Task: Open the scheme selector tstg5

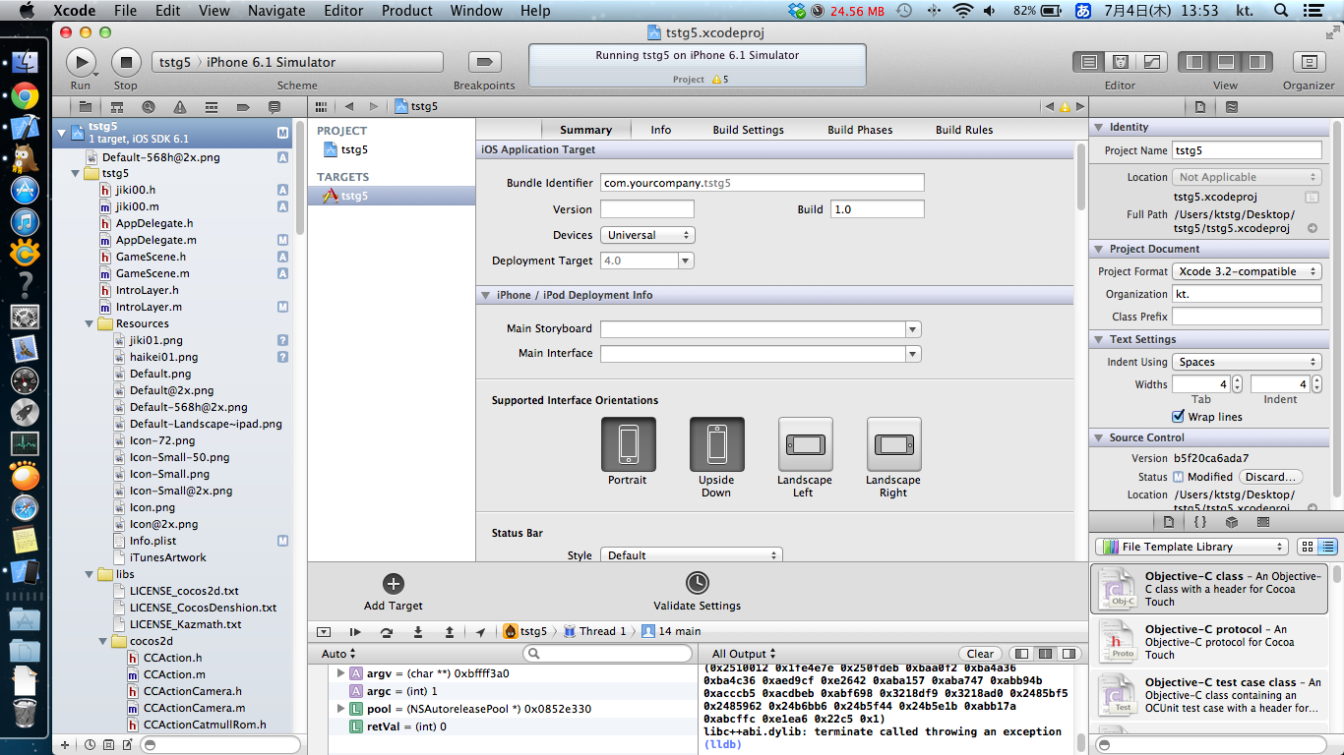Action: [174, 62]
